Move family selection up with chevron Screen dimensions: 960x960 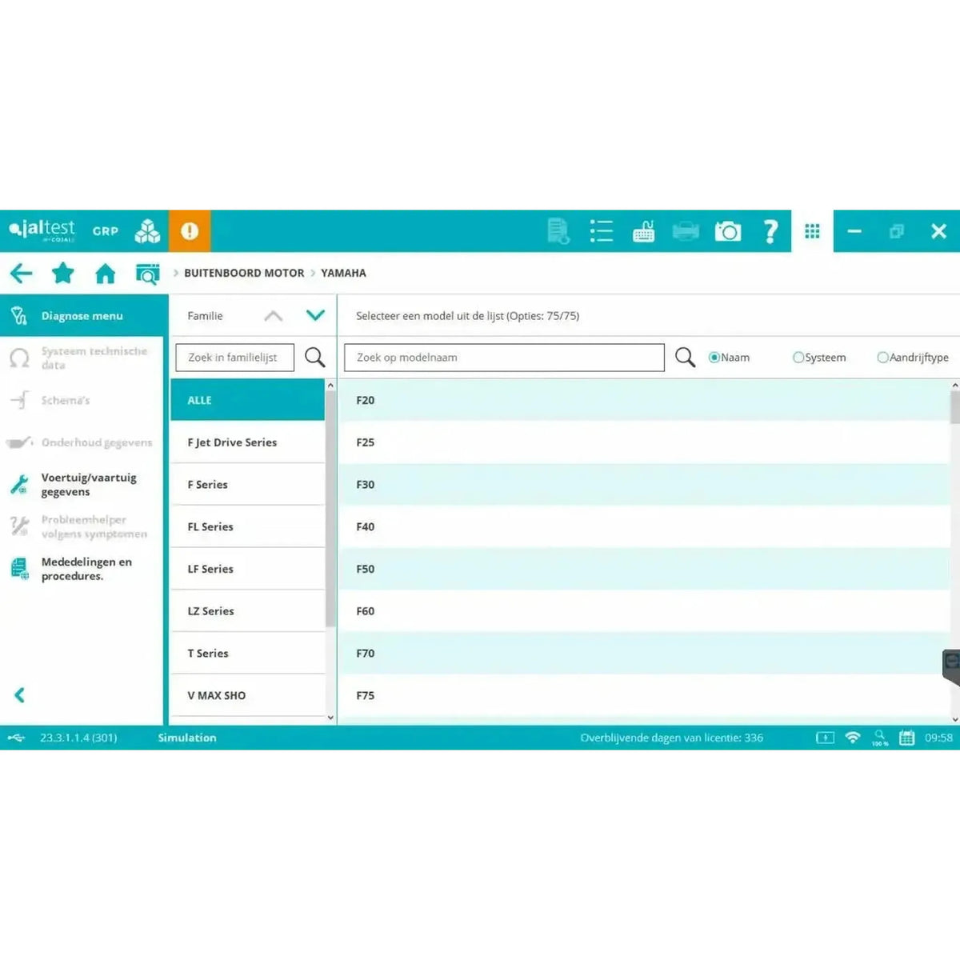[x=274, y=316]
